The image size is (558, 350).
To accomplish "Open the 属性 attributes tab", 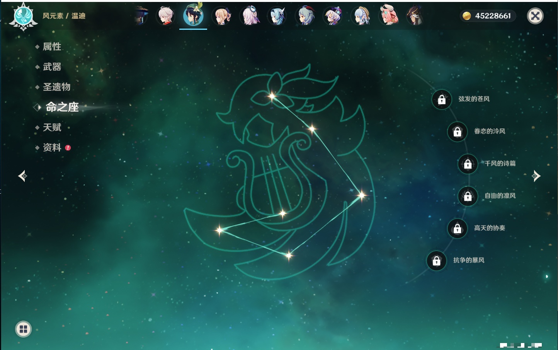I will (52, 47).
